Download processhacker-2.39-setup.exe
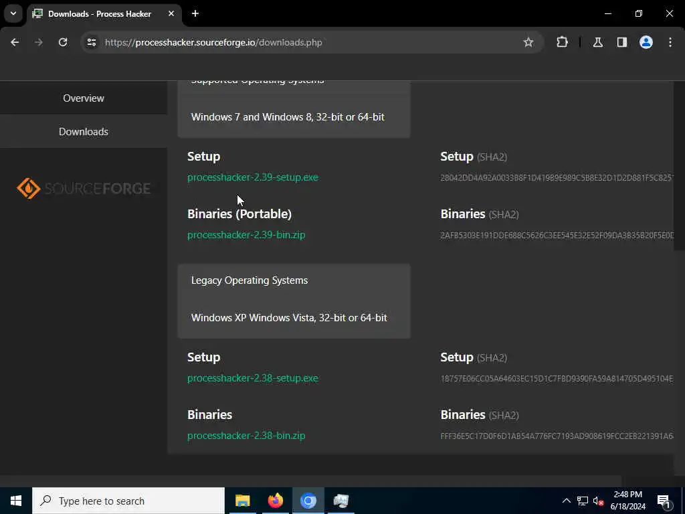 (252, 177)
